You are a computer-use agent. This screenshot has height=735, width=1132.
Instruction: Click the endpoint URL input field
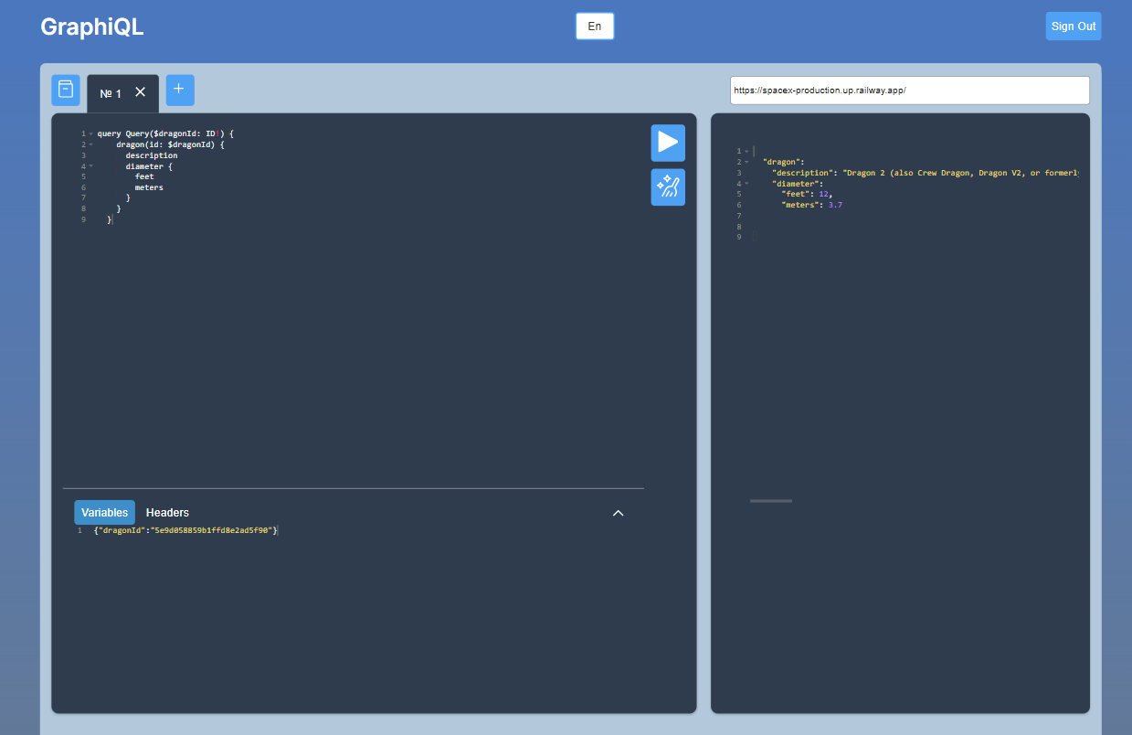click(x=910, y=91)
